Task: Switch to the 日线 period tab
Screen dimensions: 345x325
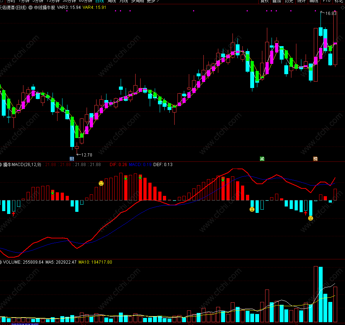Action: (100, 1)
